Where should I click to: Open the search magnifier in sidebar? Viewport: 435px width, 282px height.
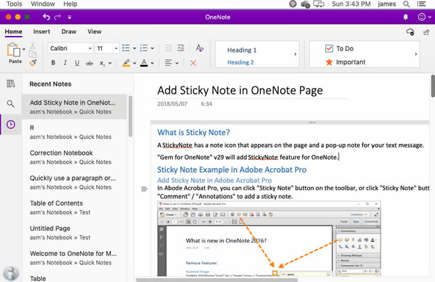(x=11, y=104)
